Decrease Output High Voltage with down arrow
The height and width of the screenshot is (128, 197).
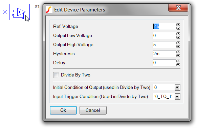pyautogui.click(x=178, y=46)
